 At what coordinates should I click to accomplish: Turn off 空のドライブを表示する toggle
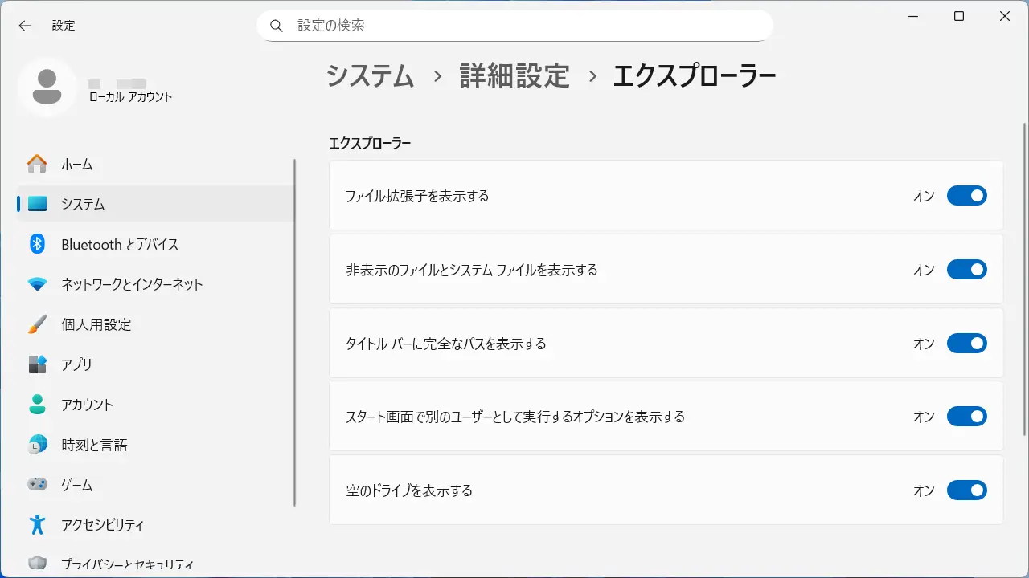tap(966, 490)
